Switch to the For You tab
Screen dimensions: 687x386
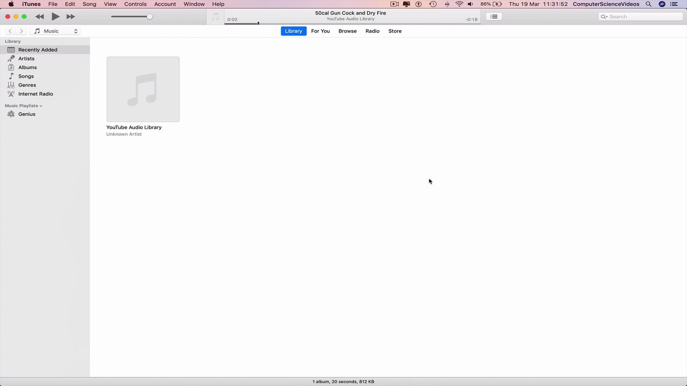click(x=320, y=31)
